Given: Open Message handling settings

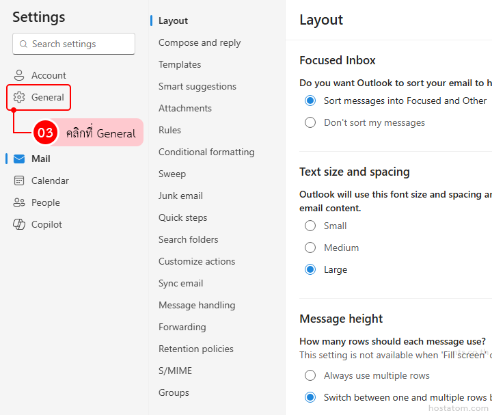Looking at the screenshot, I should 197,305.
